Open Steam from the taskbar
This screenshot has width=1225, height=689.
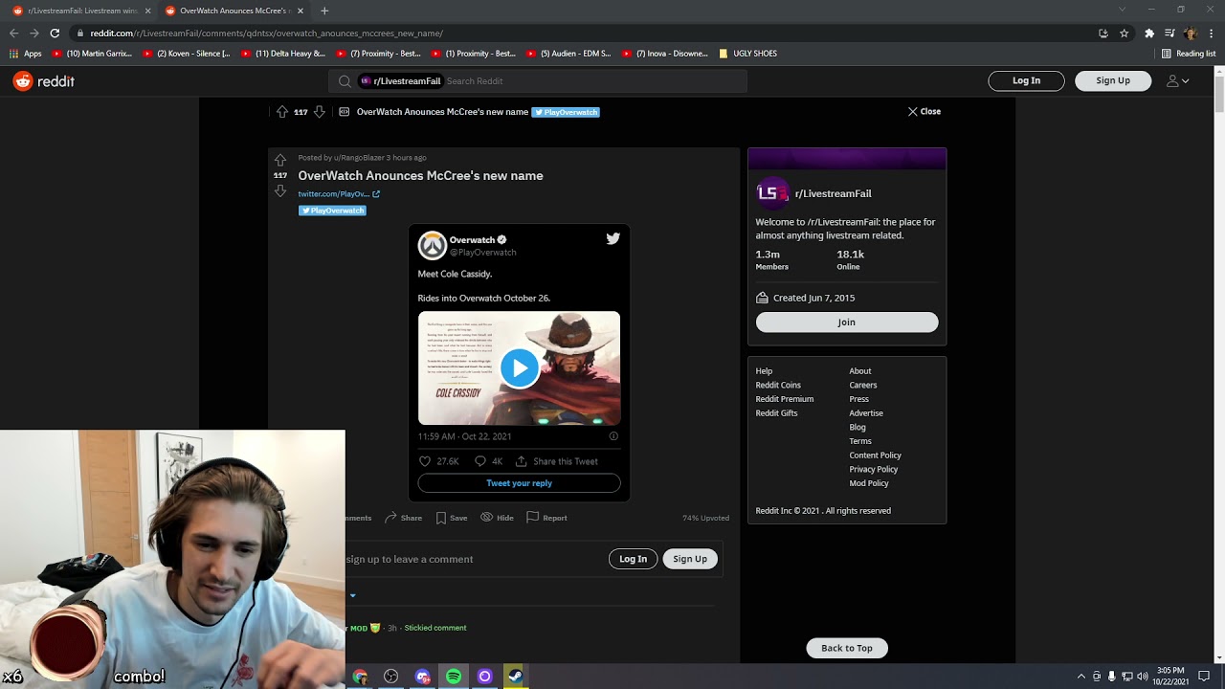pyautogui.click(x=515, y=677)
